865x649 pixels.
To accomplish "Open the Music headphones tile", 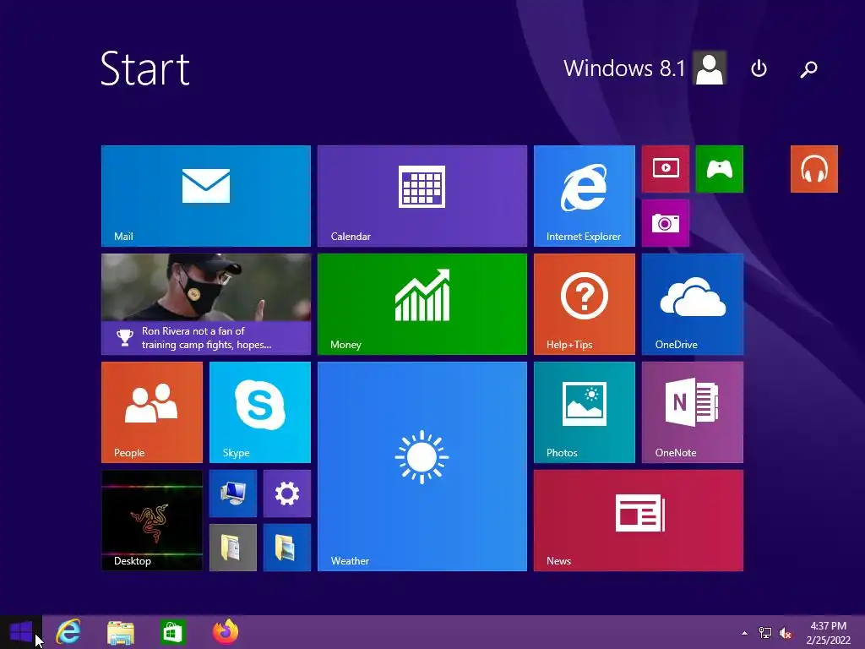I will tap(813, 169).
